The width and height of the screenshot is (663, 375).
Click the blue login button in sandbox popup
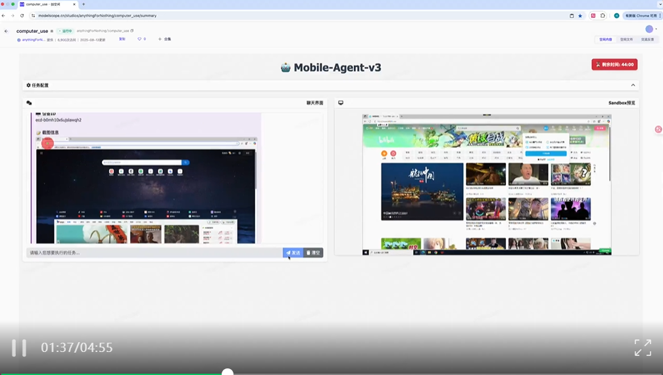546,154
